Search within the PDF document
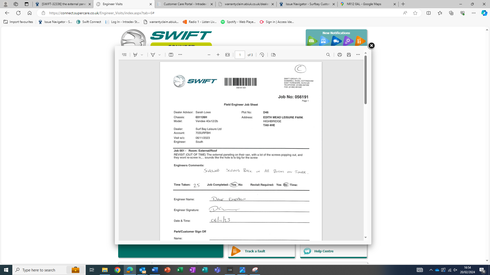The height and width of the screenshot is (275, 490). tap(328, 55)
